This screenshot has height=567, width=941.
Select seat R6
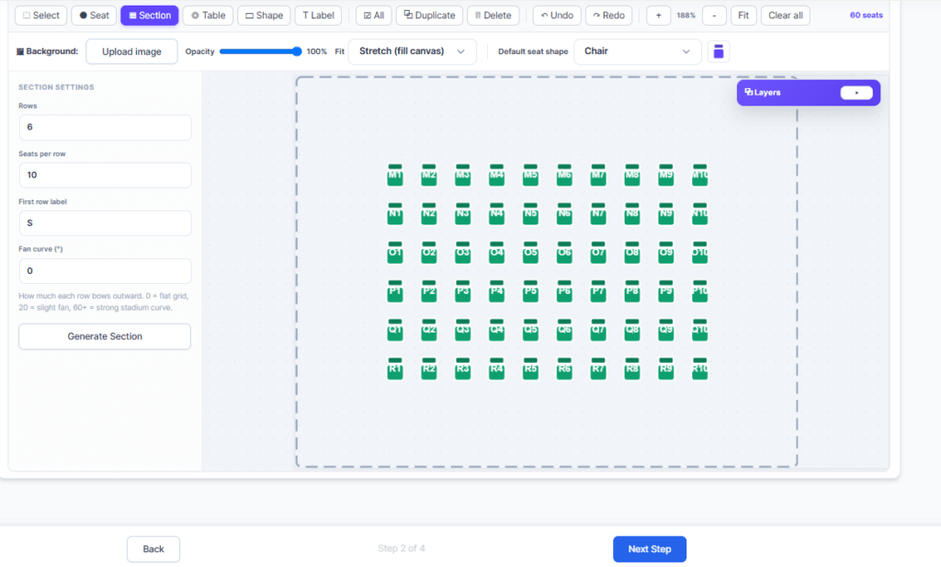coord(564,369)
